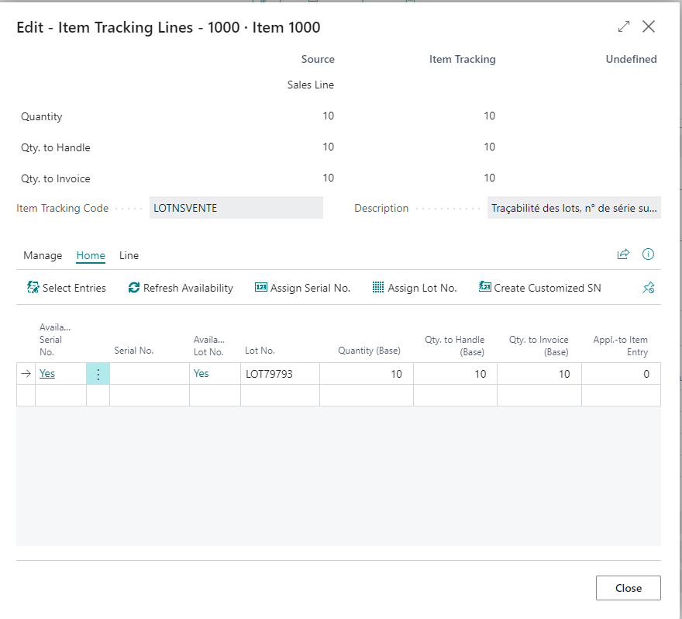Click the Select Entries icon

[x=33, y=288]
